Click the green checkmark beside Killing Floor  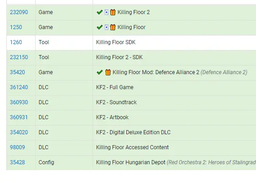click(x=99, y=27)
